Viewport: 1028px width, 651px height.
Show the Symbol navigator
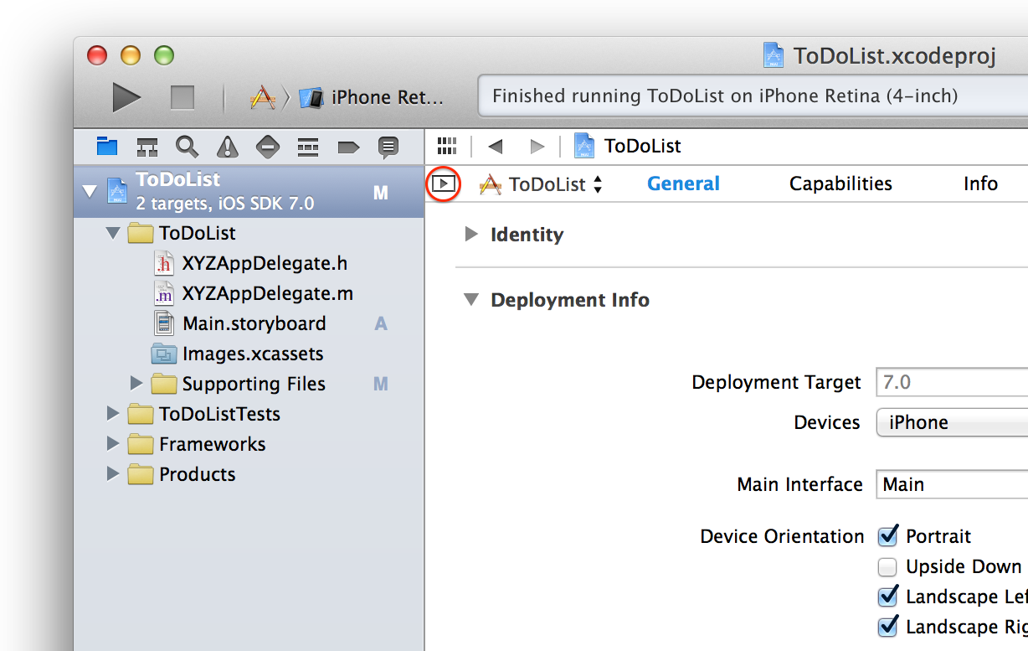point(147,147)
